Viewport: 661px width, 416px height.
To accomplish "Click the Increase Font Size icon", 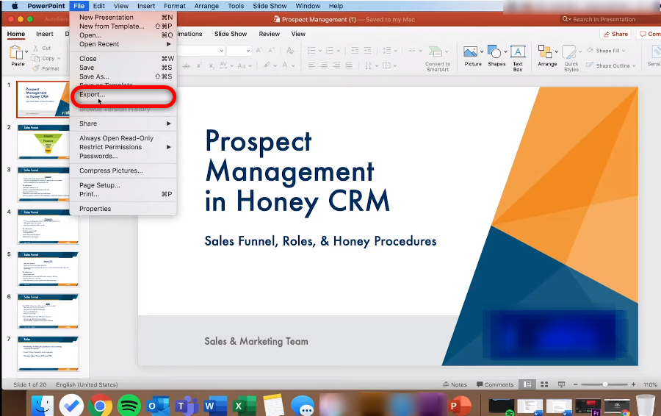I will pos(259,51).
